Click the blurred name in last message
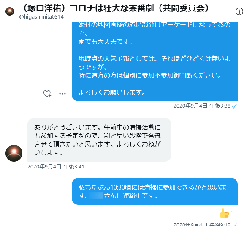Viewport: 244px width, 228px height. click(96, 195)
